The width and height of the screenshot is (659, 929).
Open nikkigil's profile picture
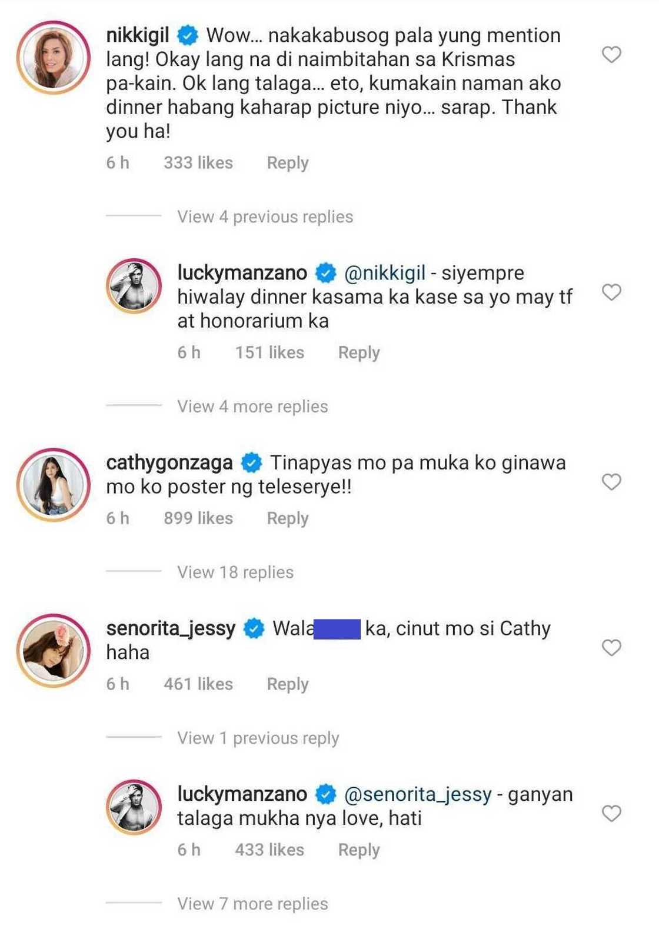[x=54, y=58]
